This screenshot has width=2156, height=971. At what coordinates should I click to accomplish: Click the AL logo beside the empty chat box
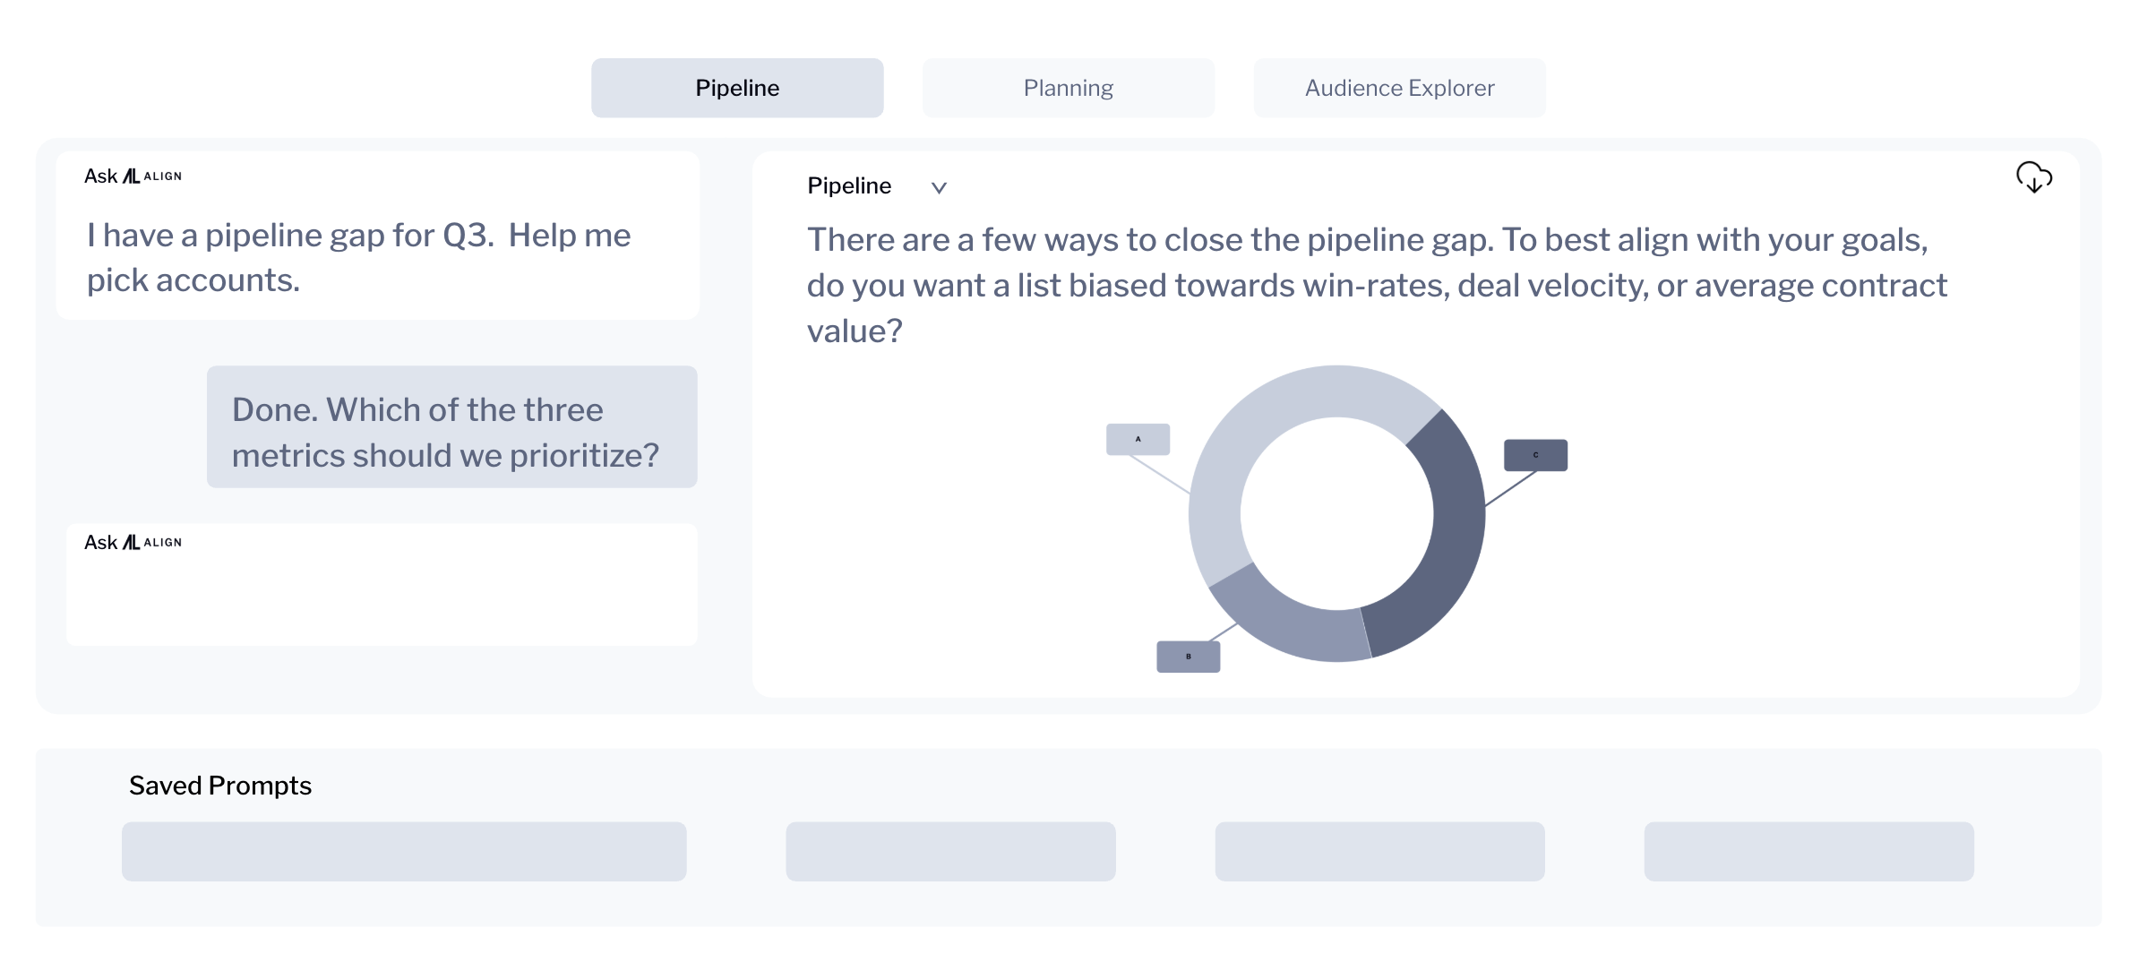tap(131, 542)
